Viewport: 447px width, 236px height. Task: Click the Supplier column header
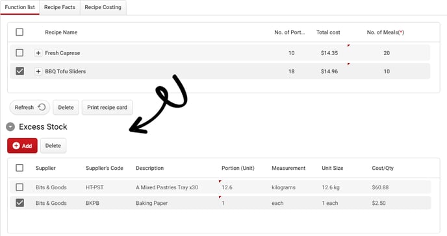click(45, 168)
